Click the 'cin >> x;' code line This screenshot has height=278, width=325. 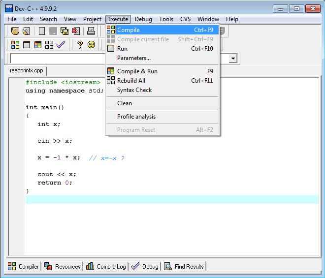click(55, 141)
